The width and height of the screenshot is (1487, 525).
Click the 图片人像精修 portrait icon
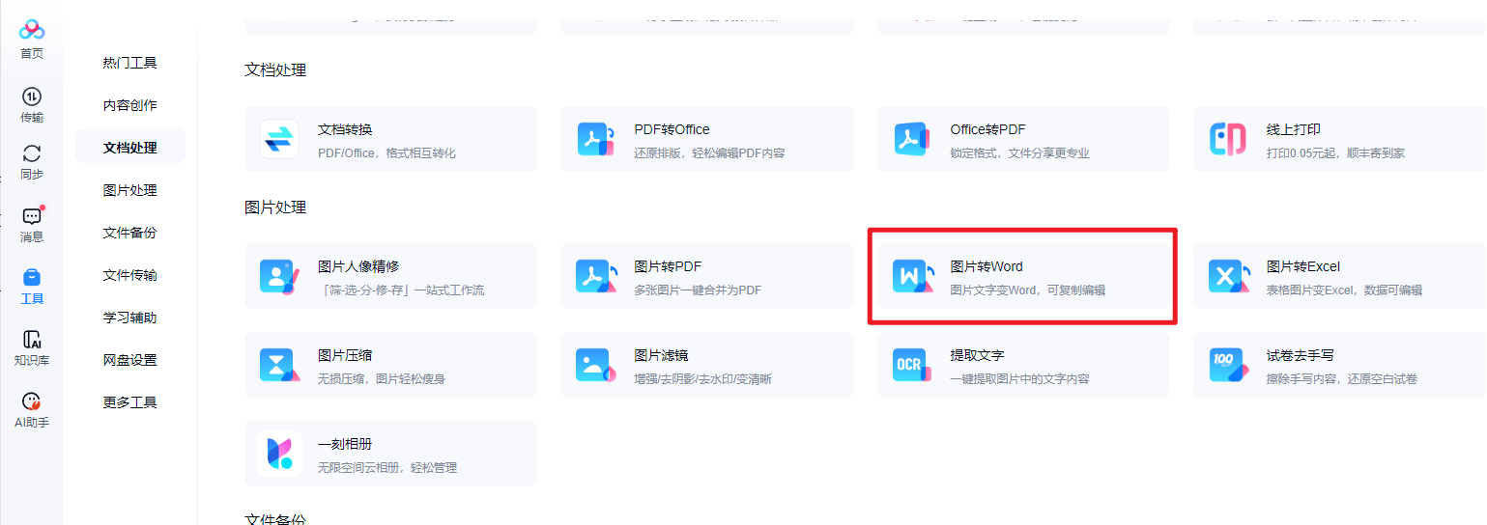pyautogui.click(x=279, y=276)
